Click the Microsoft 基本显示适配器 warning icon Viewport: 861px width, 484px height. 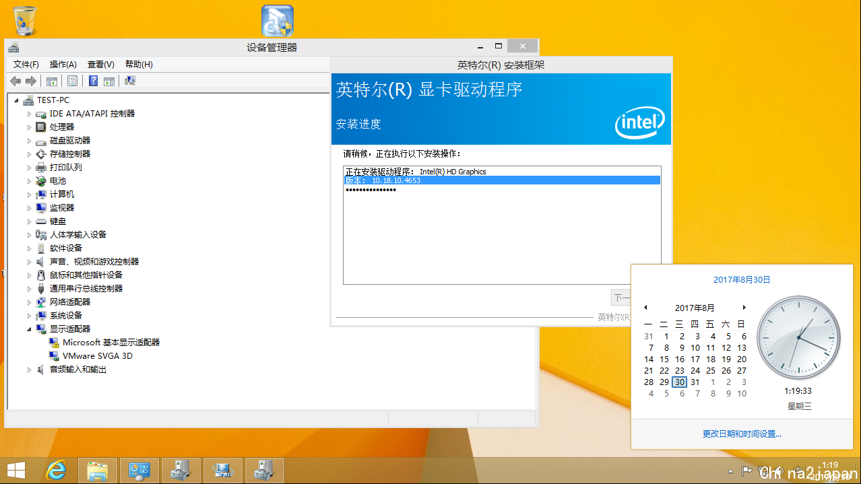(x=54, y=343)
